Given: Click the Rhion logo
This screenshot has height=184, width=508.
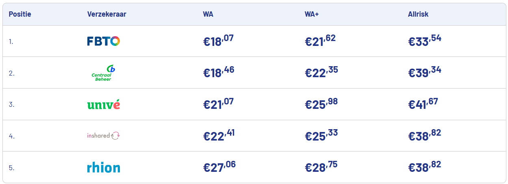Looking at the screenshot, I should 104,167.
